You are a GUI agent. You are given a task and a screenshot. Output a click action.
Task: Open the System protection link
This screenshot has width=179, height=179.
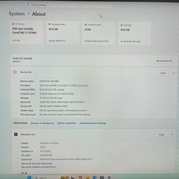67,123
